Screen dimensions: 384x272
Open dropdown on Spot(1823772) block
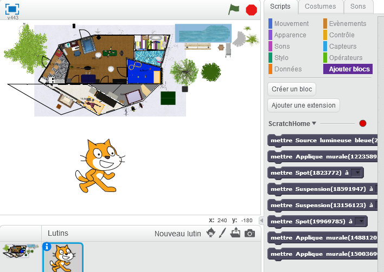[356, 173]
